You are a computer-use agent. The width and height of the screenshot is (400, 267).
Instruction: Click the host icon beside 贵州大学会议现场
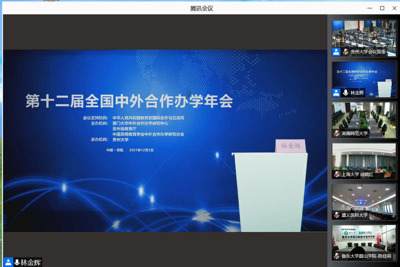[x=336, y=52]
